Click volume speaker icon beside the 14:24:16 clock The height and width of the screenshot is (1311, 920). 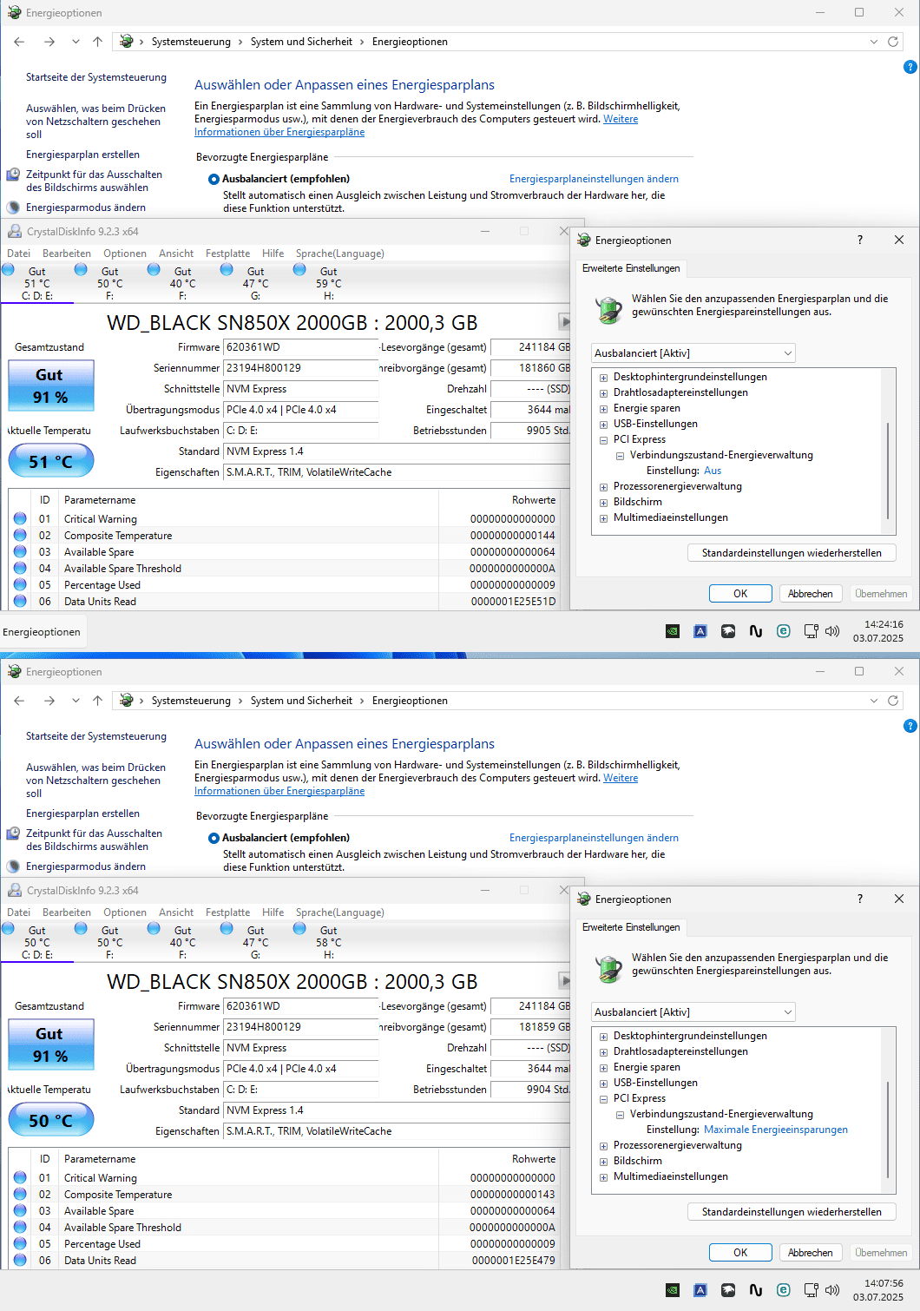[x=832, y=631]
